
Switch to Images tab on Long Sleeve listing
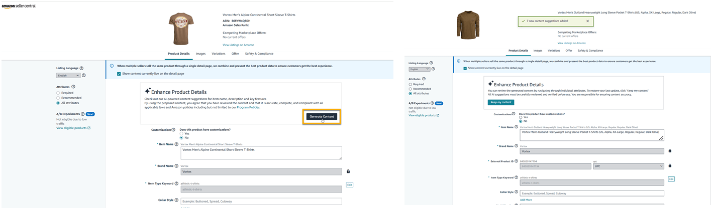pyautogui.click(x=538, y=51)
